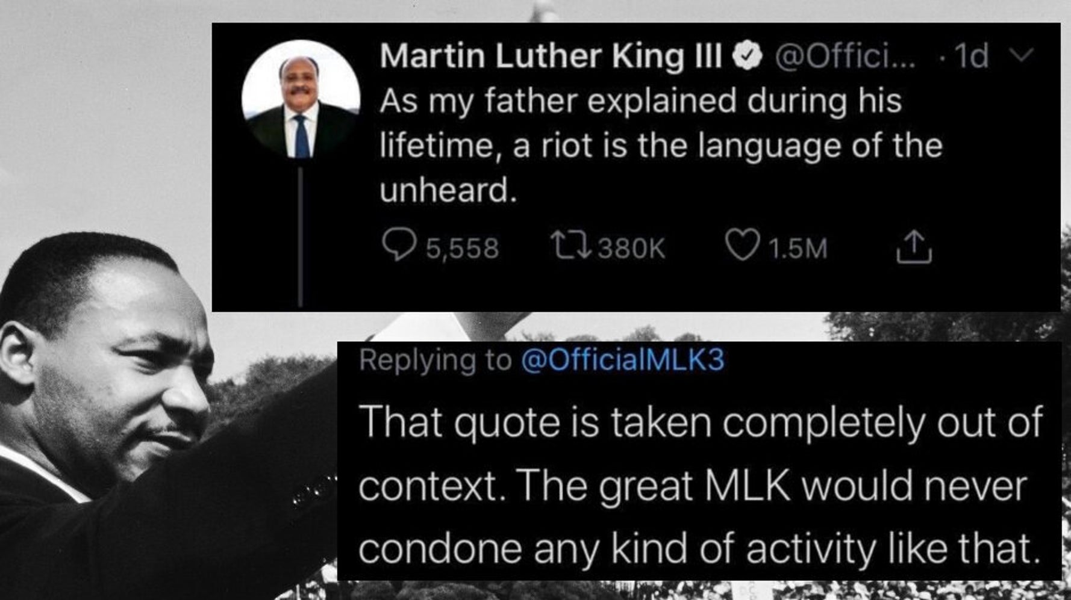Open the @OfficialMLK3 mention link

click(x=622, y=360)
